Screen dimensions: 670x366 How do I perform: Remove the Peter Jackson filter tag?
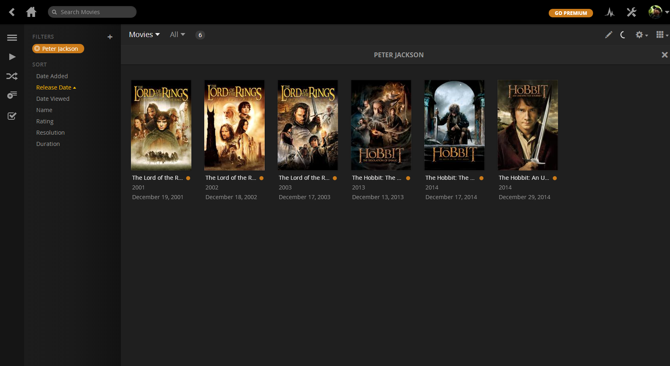37,49
